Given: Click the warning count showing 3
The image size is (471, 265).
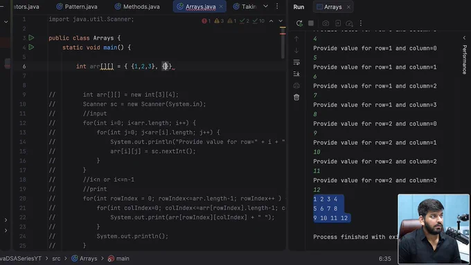Looking at the screenshot, I should tap(219, 21).
